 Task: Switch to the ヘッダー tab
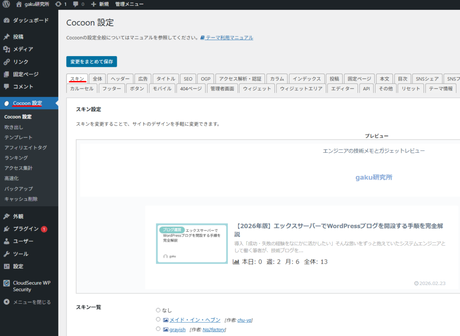click(120, 79)
